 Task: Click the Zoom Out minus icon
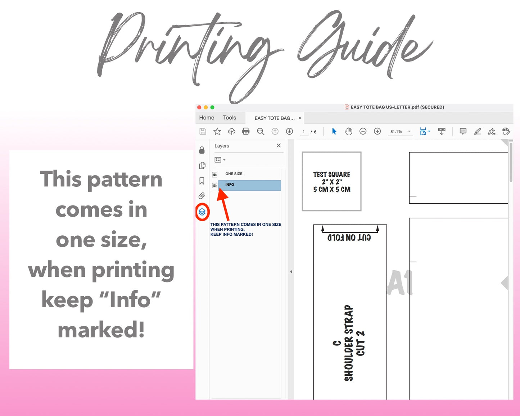pos(363,131)
